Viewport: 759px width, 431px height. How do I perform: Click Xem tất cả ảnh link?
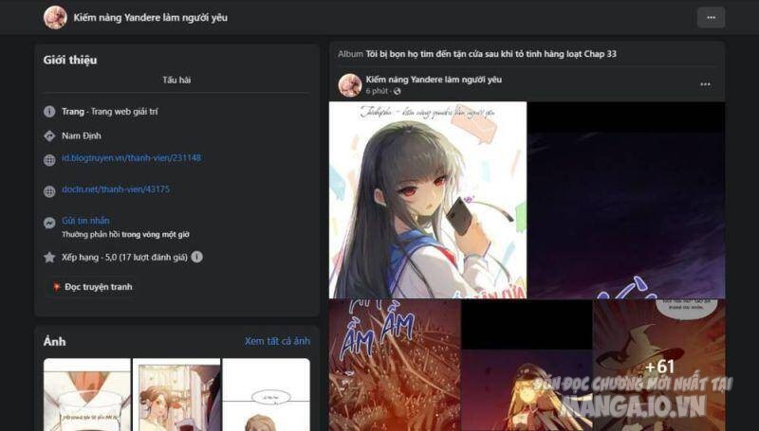[277, 341]
